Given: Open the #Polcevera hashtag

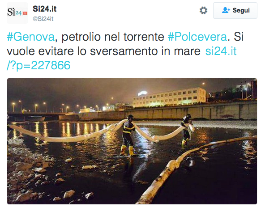Looking at the screenshot, I should tap(197, 37).
